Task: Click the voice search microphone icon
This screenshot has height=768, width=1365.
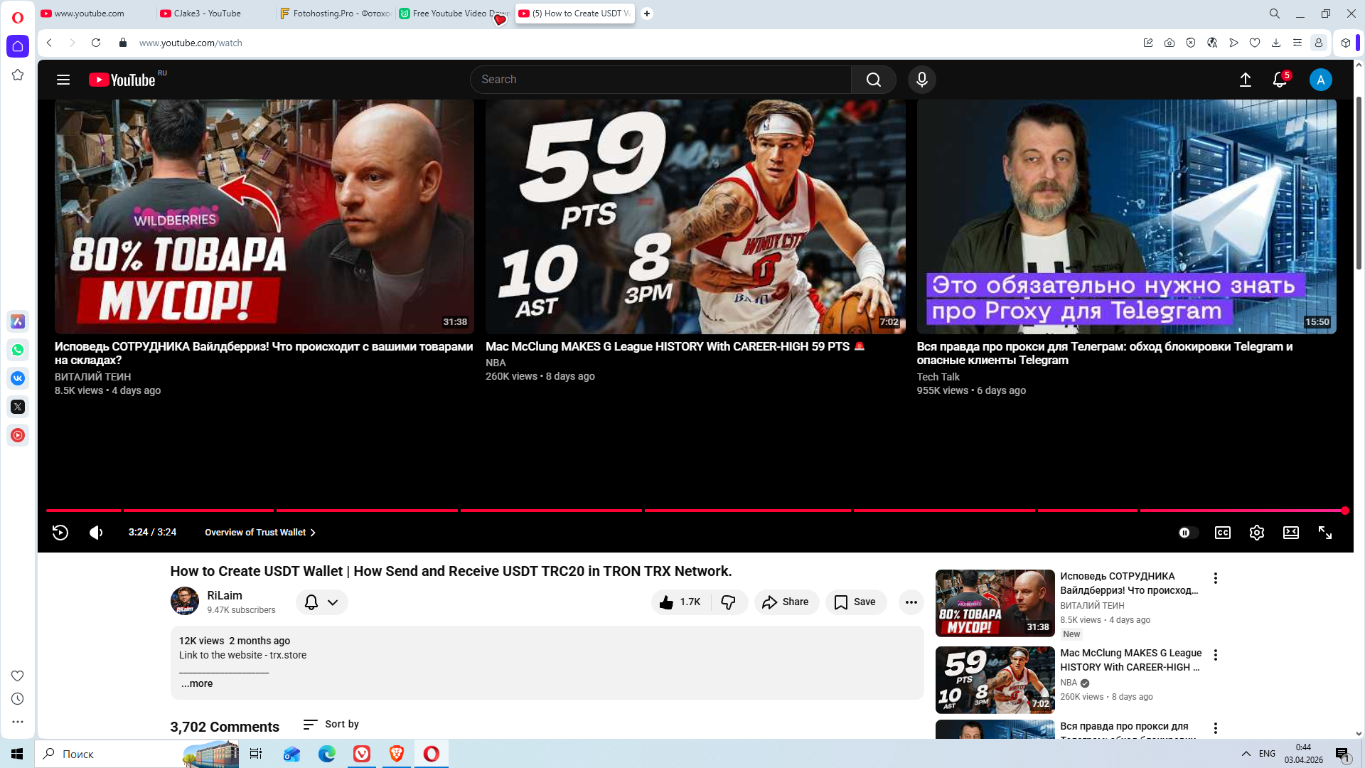Action: coord(921,80)
